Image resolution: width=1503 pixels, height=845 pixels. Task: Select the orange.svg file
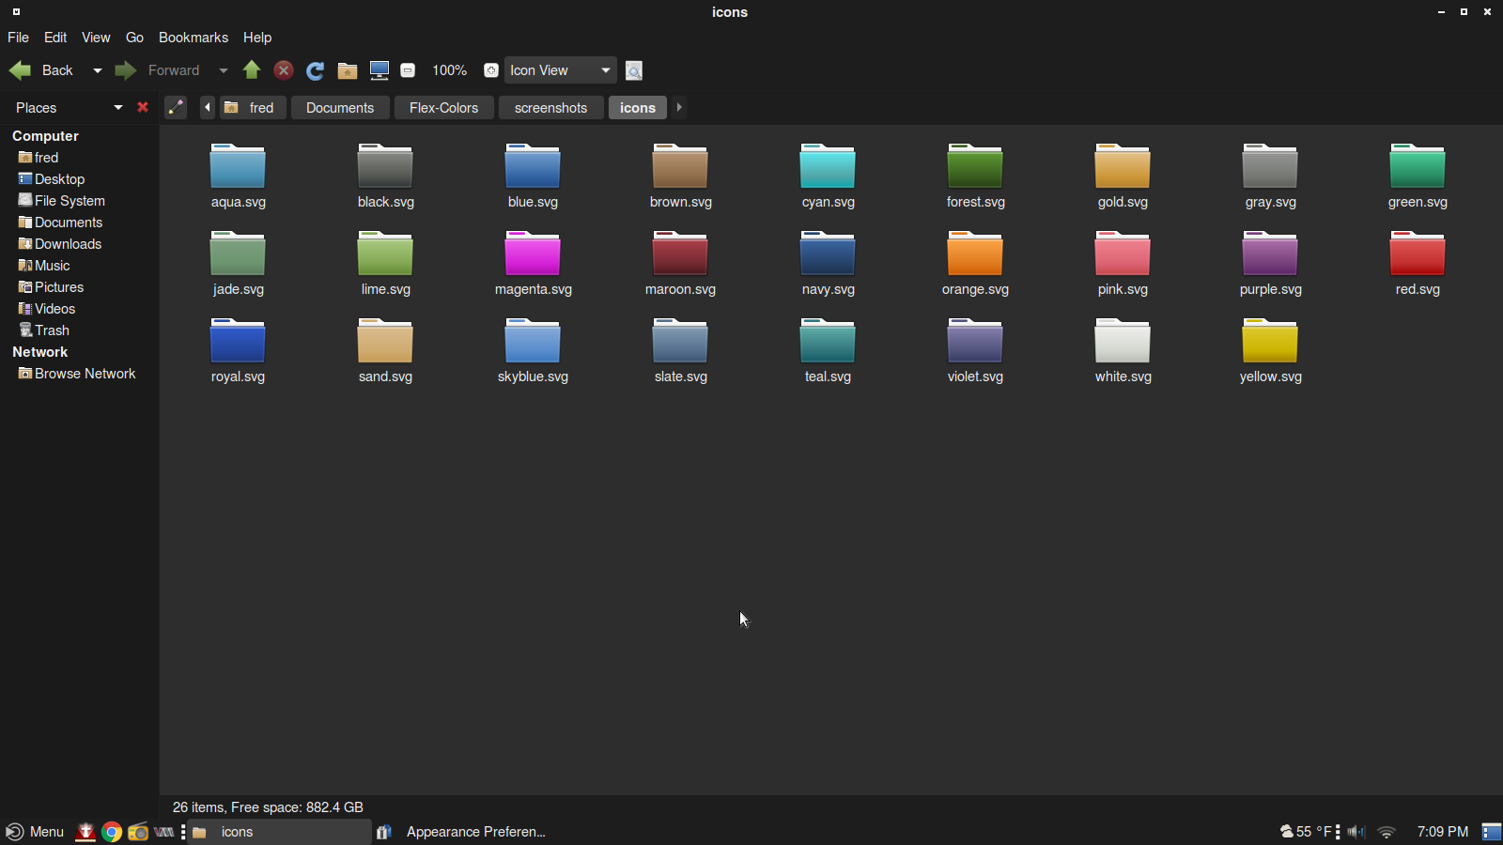coord(975,264)
